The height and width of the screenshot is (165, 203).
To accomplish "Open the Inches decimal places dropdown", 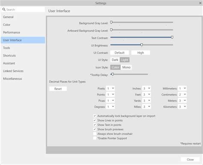I will point(146,88).
